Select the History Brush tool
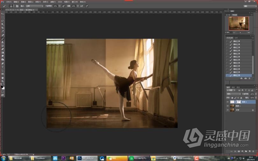 point(3,46)
